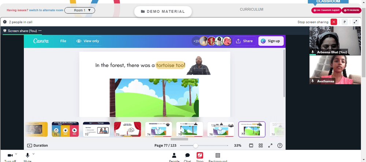Click the red X stop sharing icon
Image resolution: width=366 pixels, height=162 pixels.
tap(334, 22)
